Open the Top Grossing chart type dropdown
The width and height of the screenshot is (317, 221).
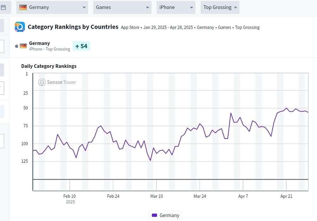point(220,8)
